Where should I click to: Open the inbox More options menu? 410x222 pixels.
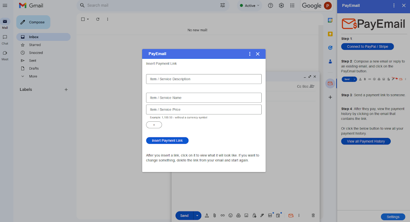108,19
